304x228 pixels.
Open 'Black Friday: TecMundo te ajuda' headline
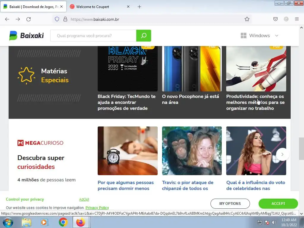coord(126,102)
